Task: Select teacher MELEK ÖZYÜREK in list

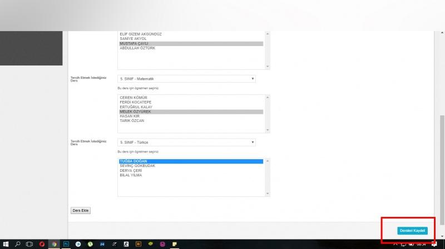Action: 135,111
